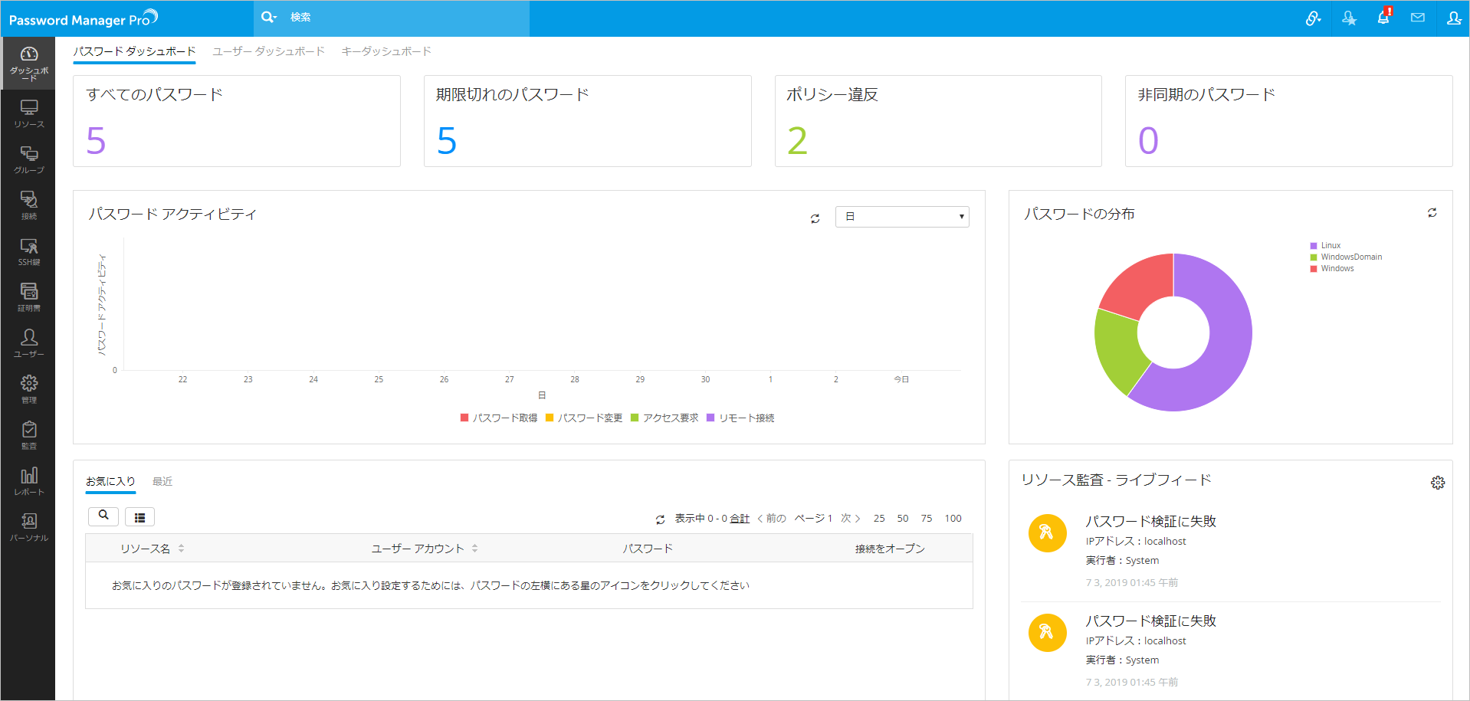Click the favorites table search icon button
This screenshot has width=1470, height=701.
coord(103,516)
